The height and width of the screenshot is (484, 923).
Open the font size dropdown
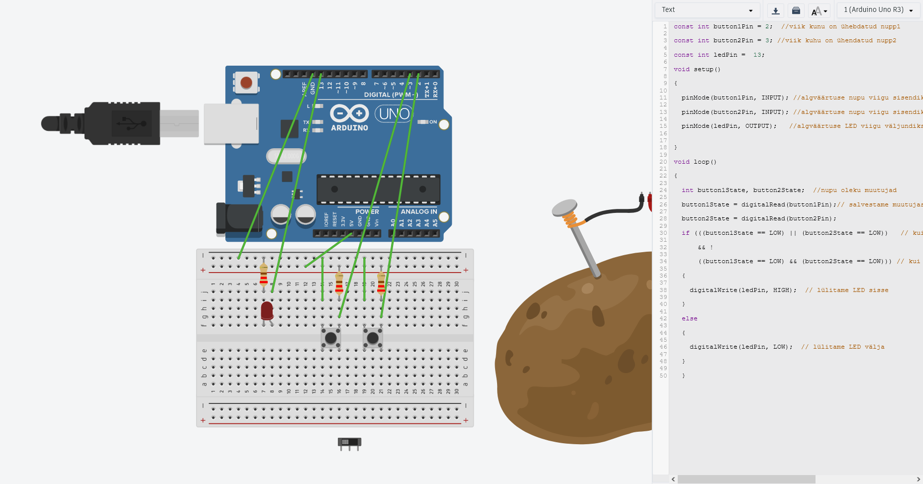[819, 10]
